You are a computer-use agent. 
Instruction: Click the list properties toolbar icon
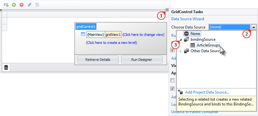[37, 5]
